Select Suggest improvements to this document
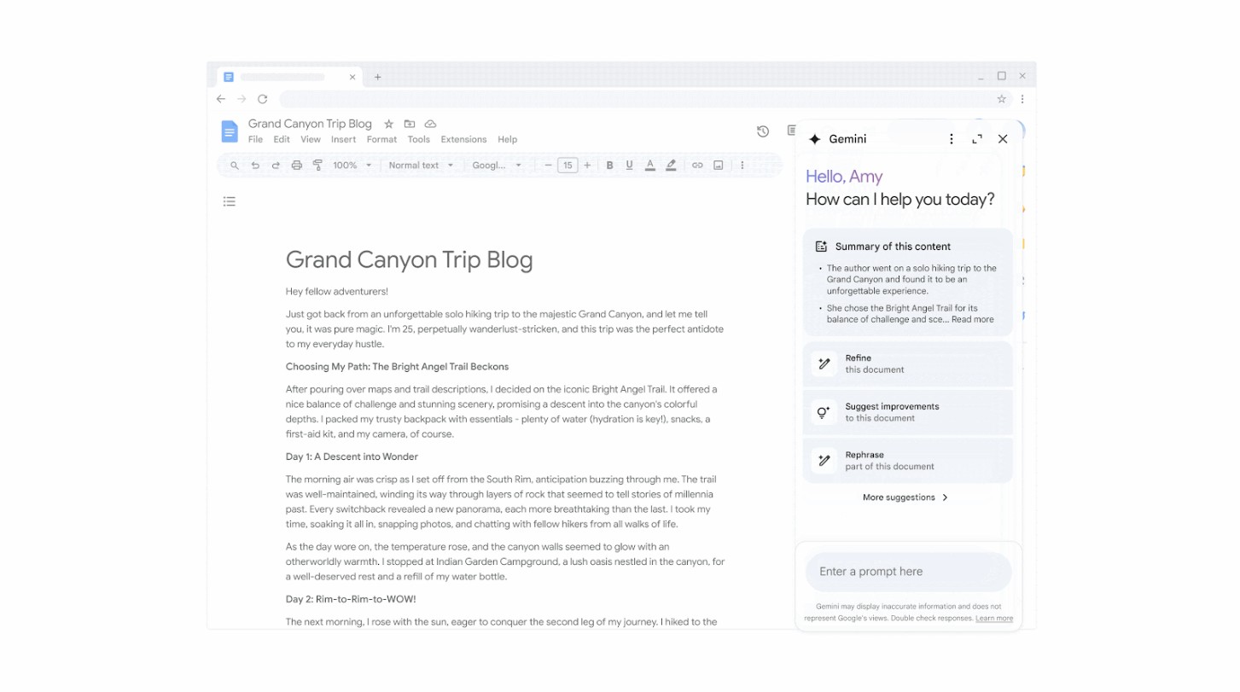This screenshot has width=1240, height=692. pos(908,412)
